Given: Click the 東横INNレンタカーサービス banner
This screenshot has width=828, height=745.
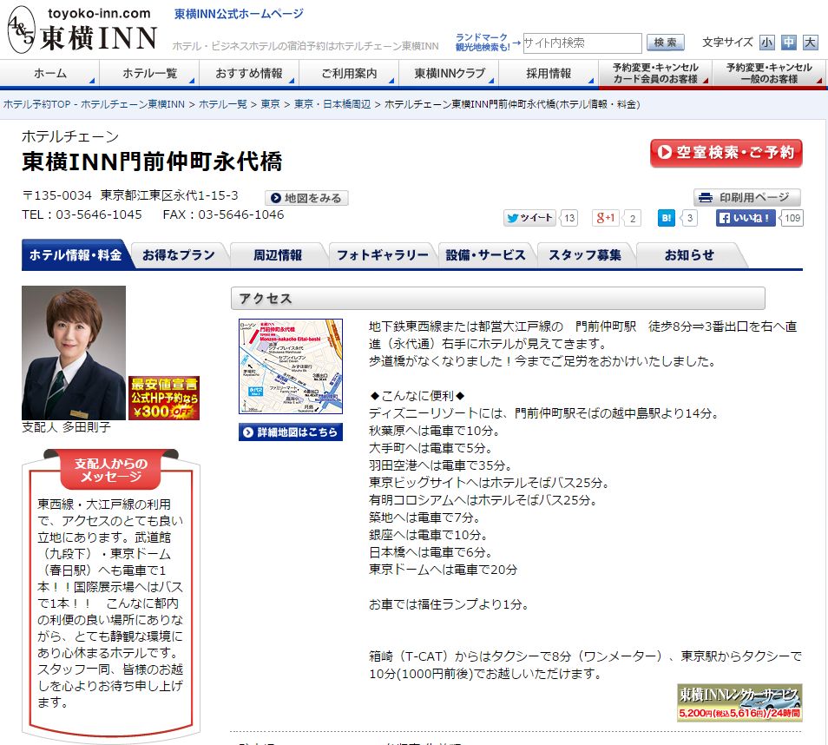Looking at the screenshot, I should click(x=739, y=702).
